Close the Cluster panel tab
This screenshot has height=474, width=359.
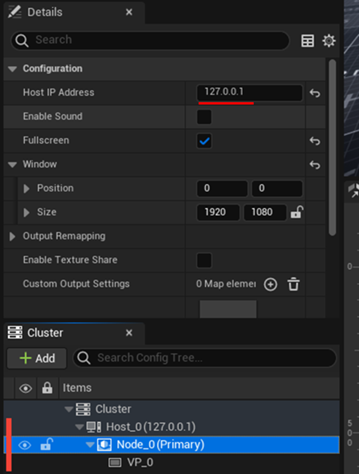[129, 333]
